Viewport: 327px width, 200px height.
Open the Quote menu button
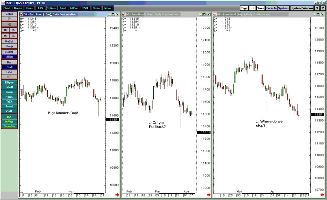point(18,8)
